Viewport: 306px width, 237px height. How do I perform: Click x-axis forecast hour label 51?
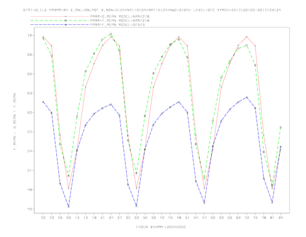(x=187, y=218)
